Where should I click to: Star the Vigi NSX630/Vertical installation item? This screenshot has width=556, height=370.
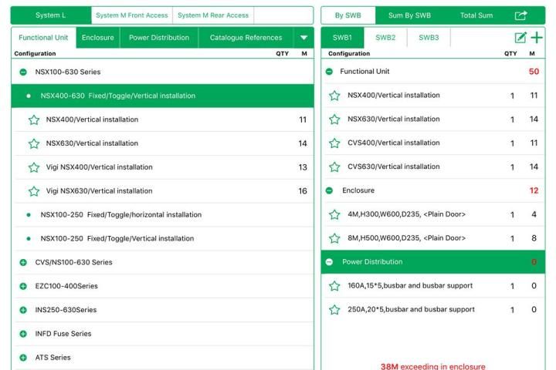coord(34,191)
